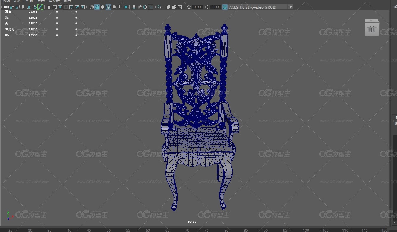Toggle the viewport grid icon
This screenshot has height=232, width=397.
pyautogui.click(x=49, y=7)
